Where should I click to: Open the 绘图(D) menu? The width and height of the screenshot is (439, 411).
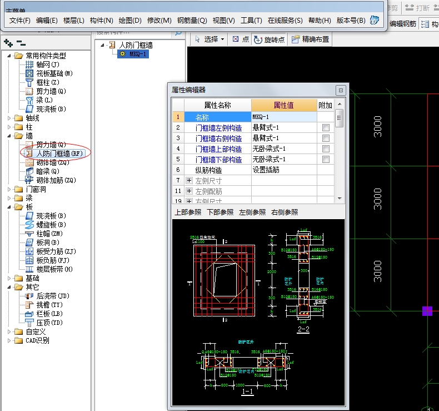click(130, 21)
